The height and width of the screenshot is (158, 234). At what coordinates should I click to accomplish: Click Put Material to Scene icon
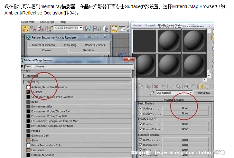click(x=141, y=86)
